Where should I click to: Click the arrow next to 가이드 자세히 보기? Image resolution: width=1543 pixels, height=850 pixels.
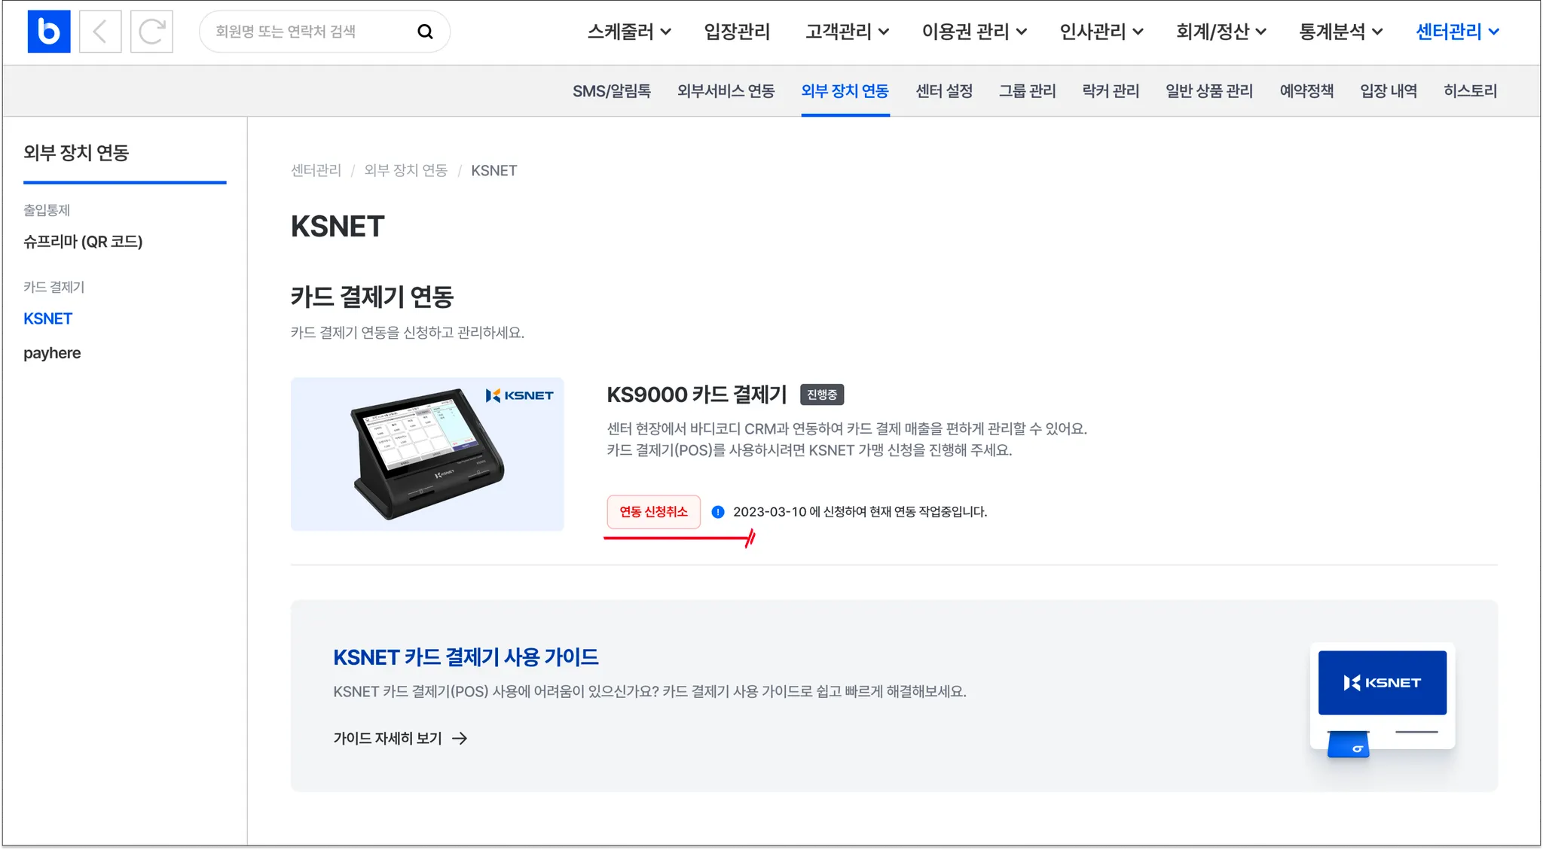(x=460, y=739)
